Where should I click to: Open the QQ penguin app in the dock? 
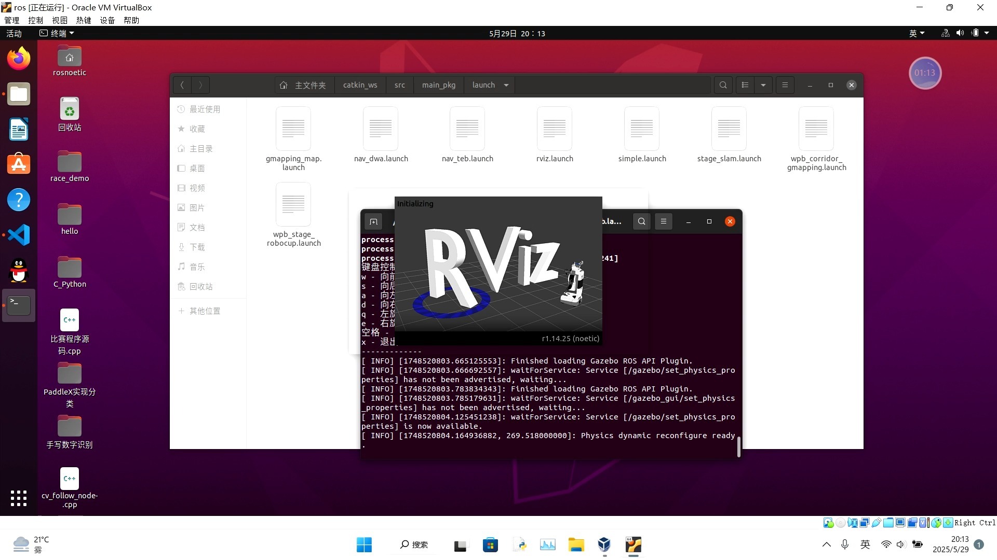19,270
